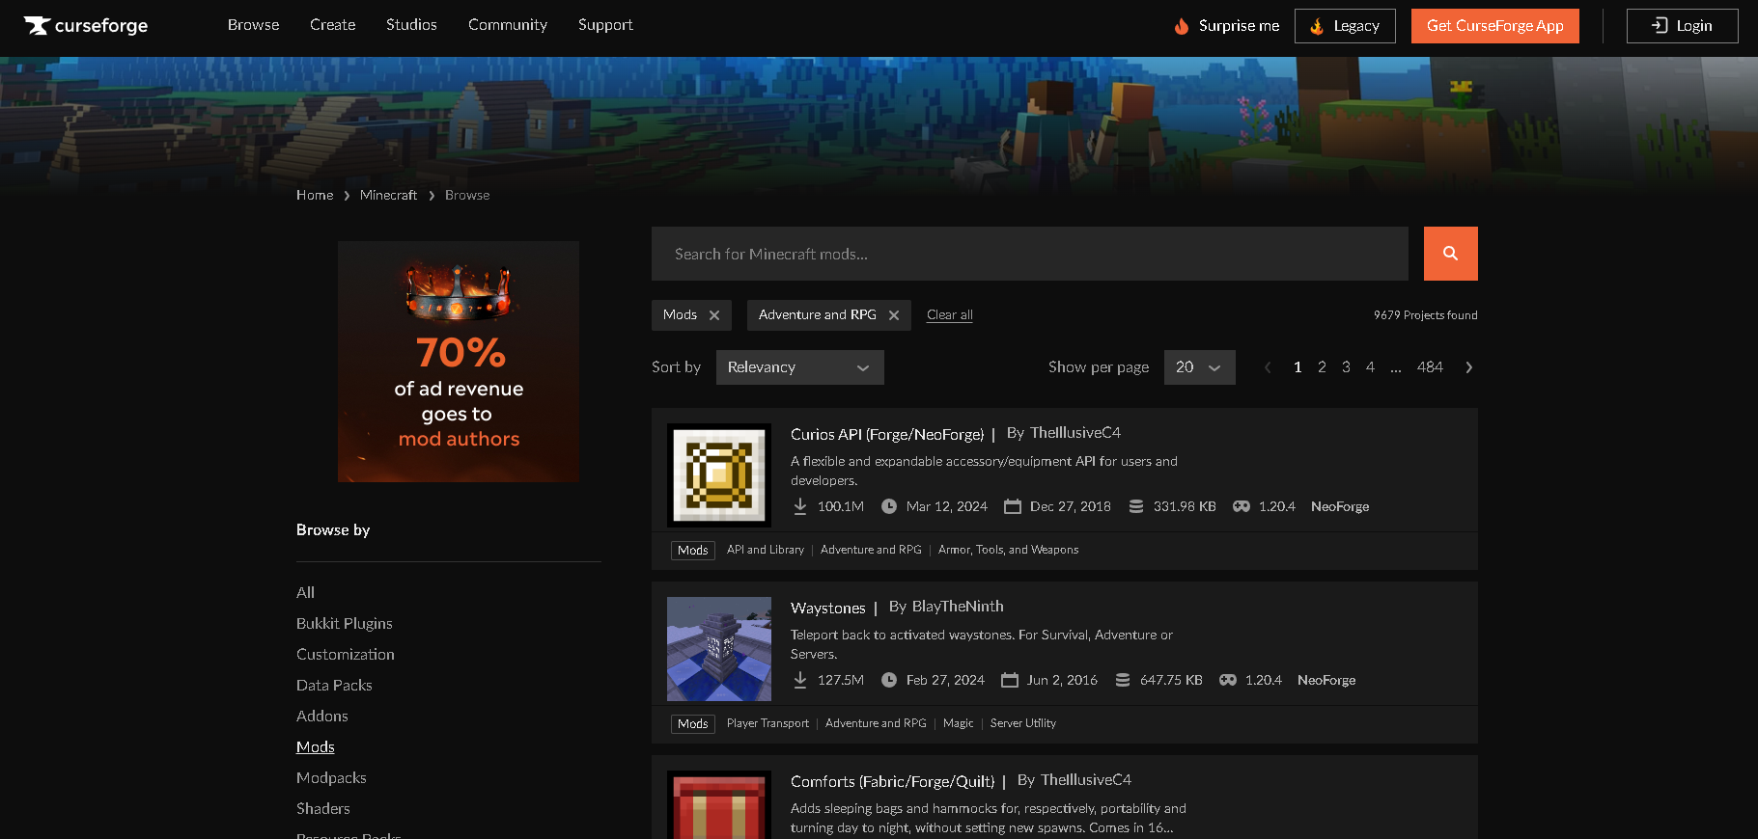
Task: Click Home in the breadcrumb
Action: 315,195
